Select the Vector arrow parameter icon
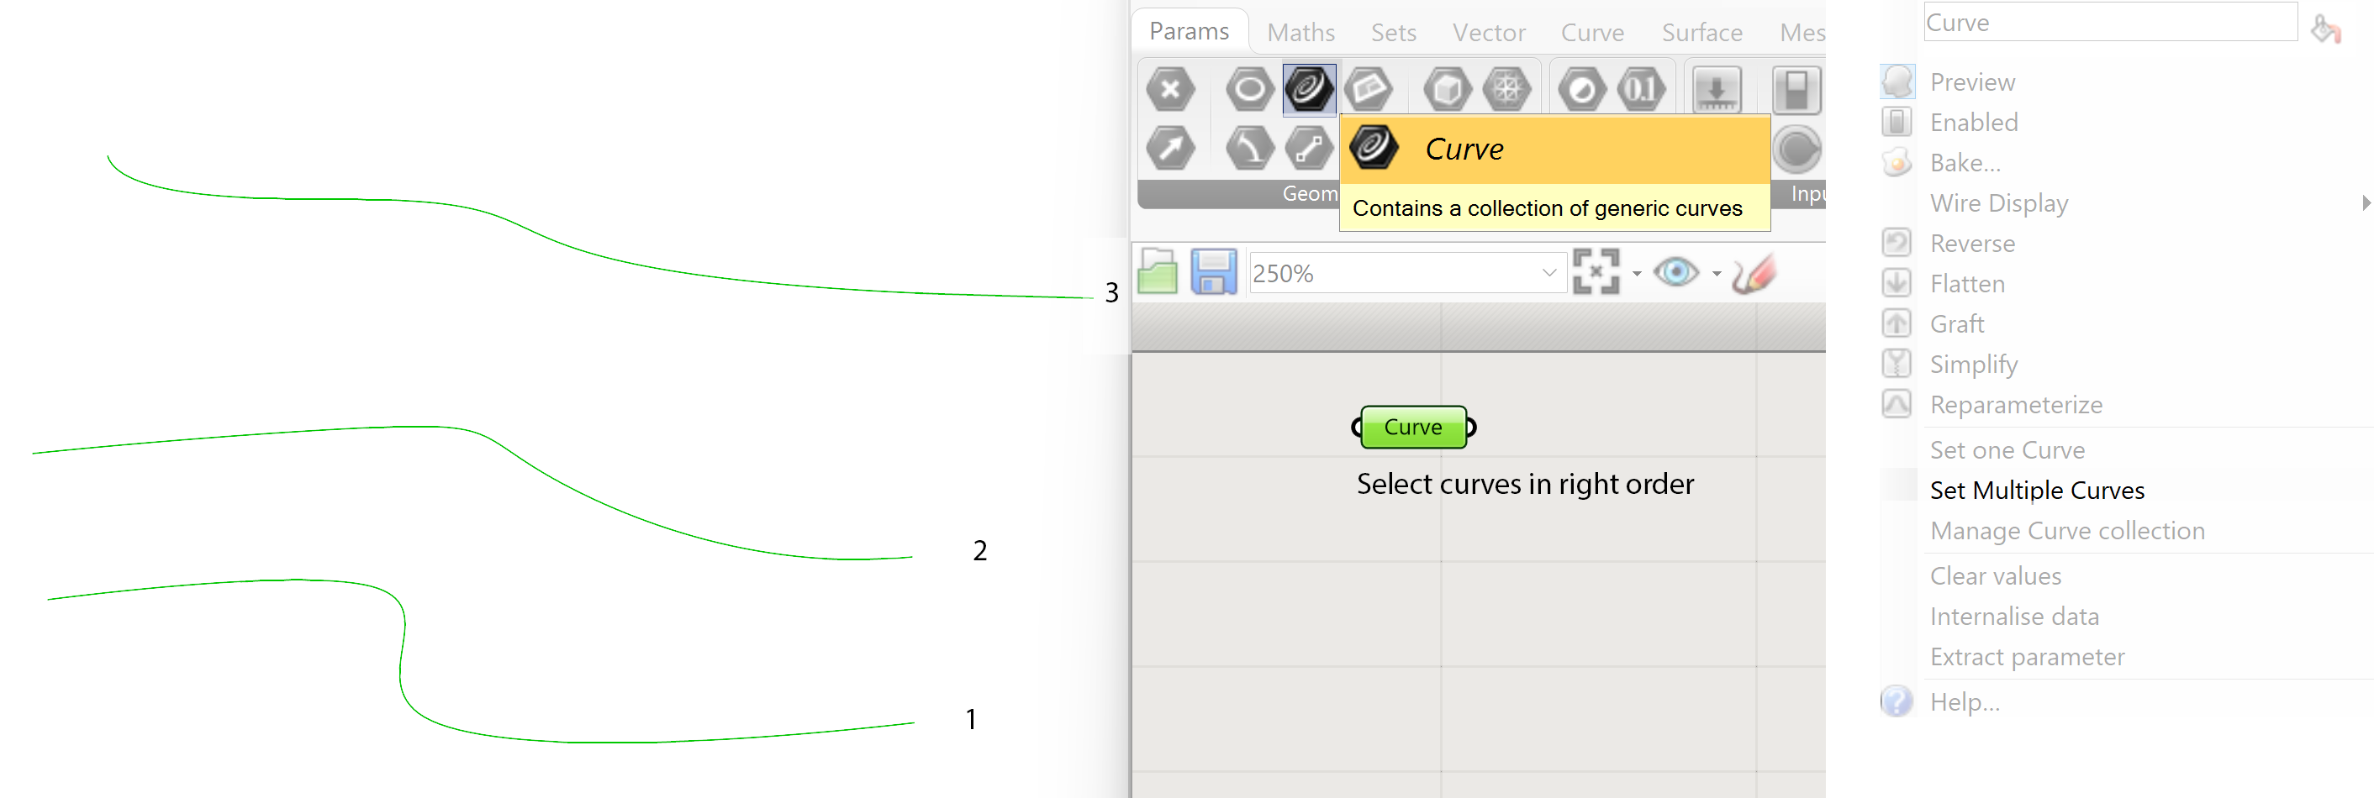The width and height of the screenshot is (2374, 798). point(1171,147)
